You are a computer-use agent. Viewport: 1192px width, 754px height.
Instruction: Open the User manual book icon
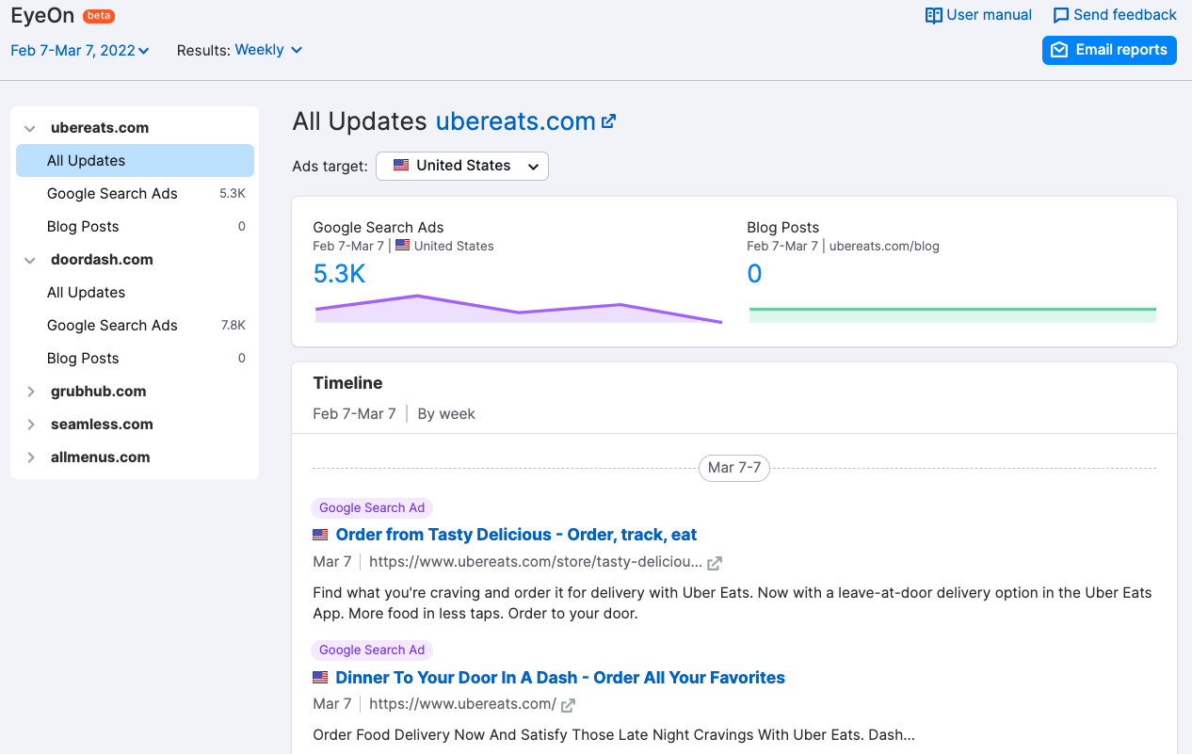[x=934, y=15]
